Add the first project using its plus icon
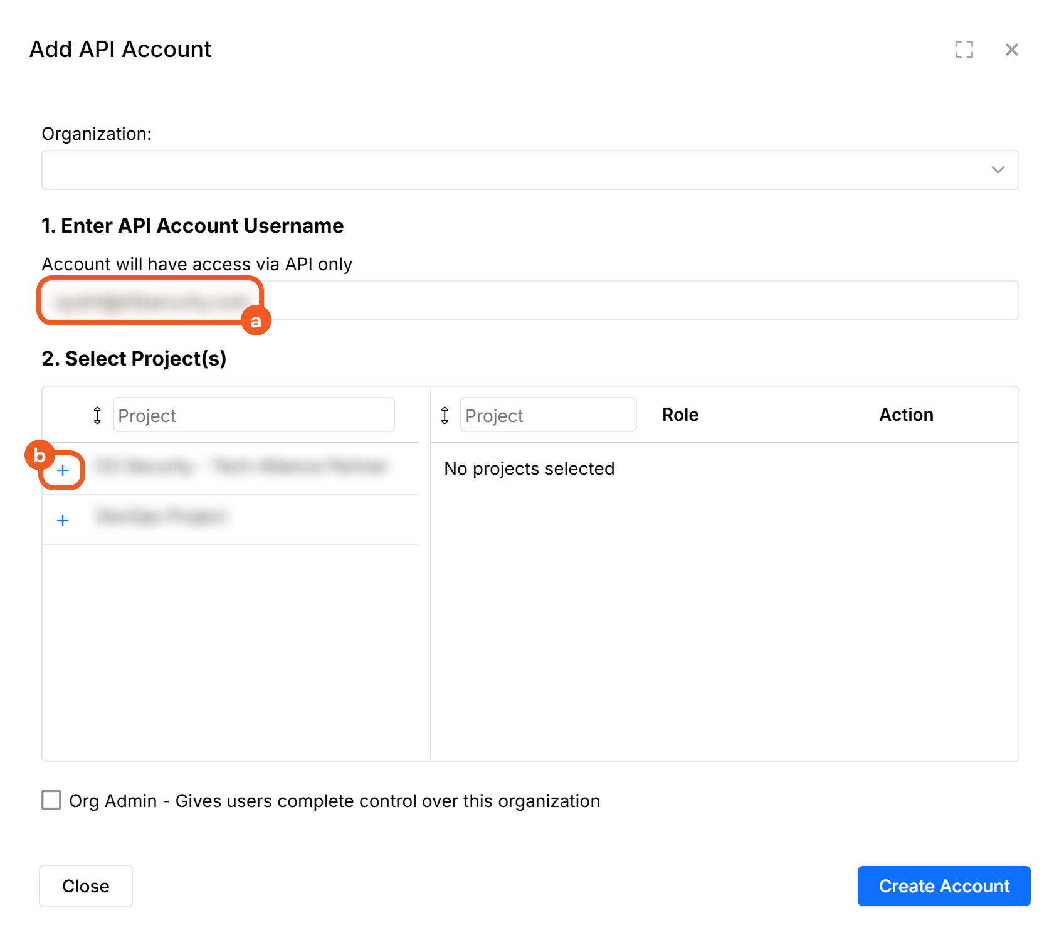The image size is (1059, 935). click(x=63, y=470)
